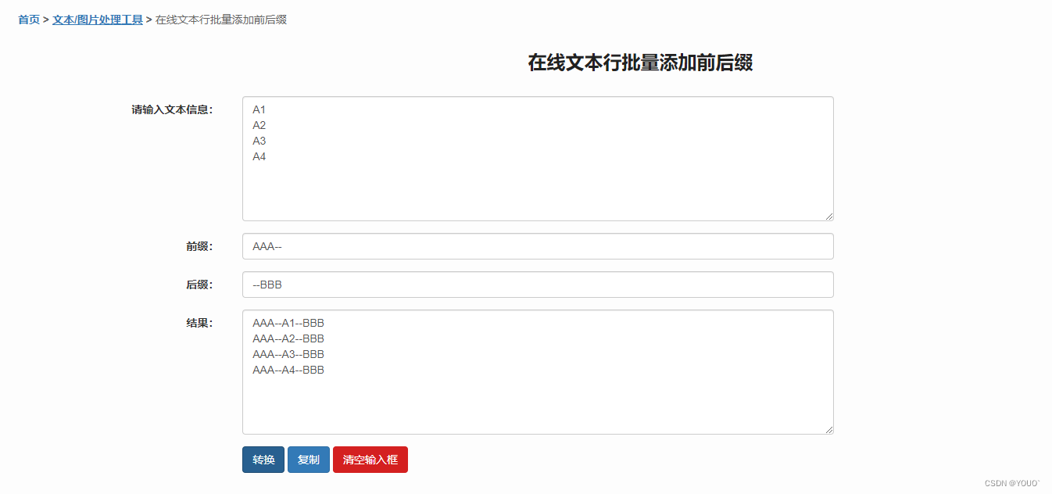
Task: Click line A3 in the input textarea
Action: 259,141
